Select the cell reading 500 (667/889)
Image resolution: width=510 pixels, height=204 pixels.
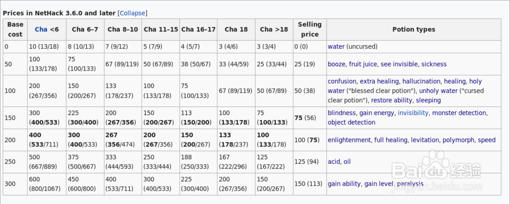(46, 162)
